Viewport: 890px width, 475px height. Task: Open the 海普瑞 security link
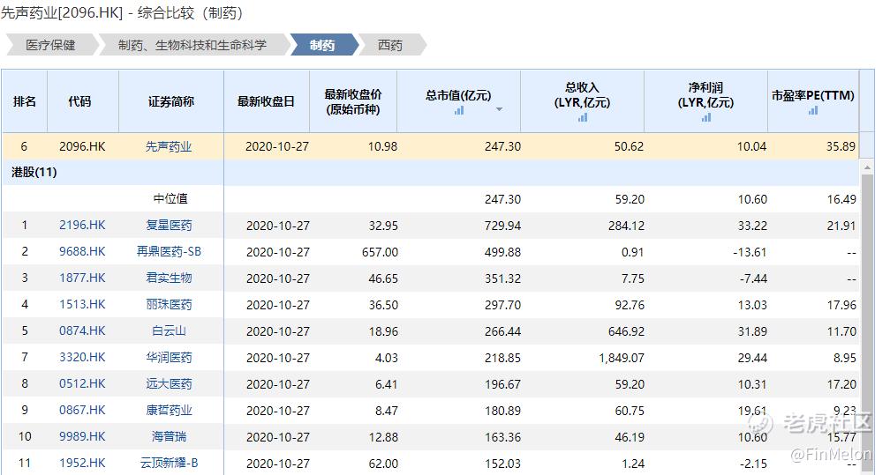pos(169,436)
